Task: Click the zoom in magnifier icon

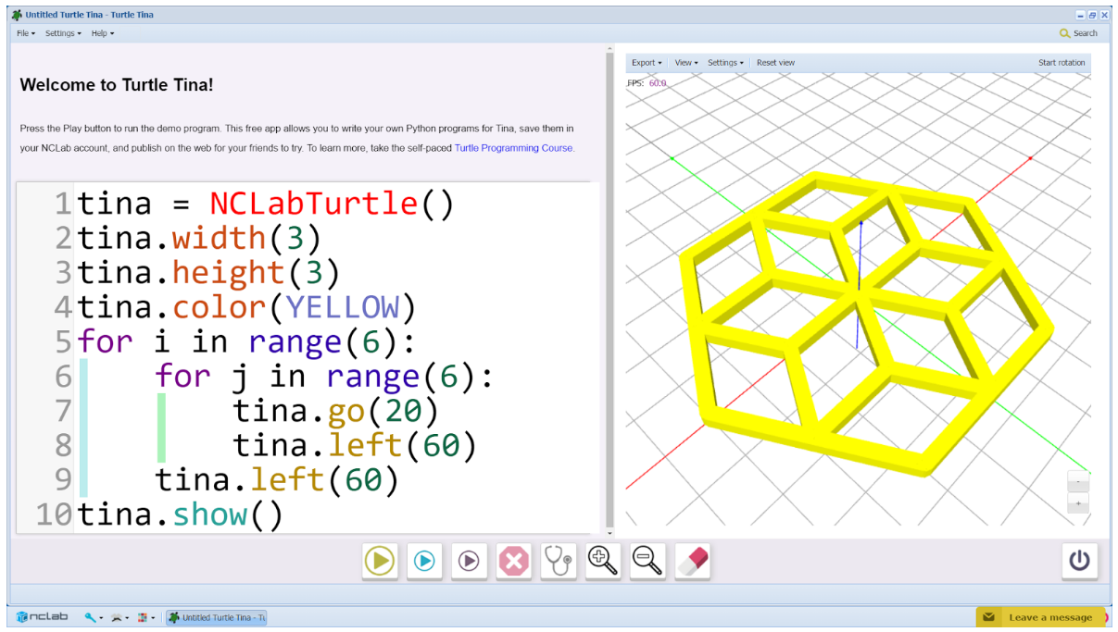Action: click(x=603, y=561)
